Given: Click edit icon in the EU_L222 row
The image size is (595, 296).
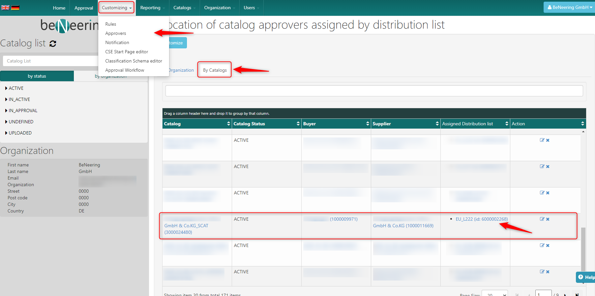Looking at the screenshot, I should coord(542,219).
